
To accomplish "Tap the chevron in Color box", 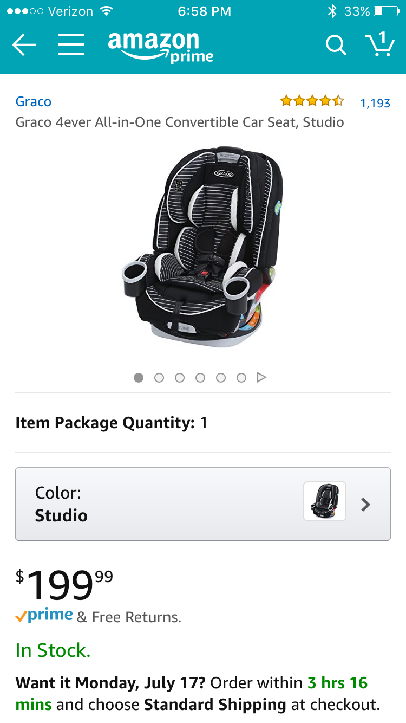I will [x=366, y=505].
